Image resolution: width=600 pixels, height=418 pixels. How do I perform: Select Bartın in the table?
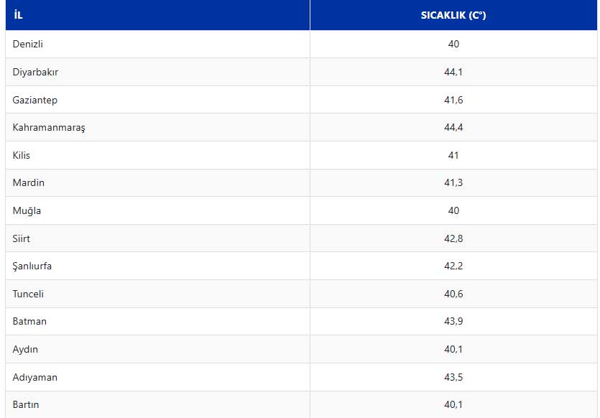[x=26, y=404]
